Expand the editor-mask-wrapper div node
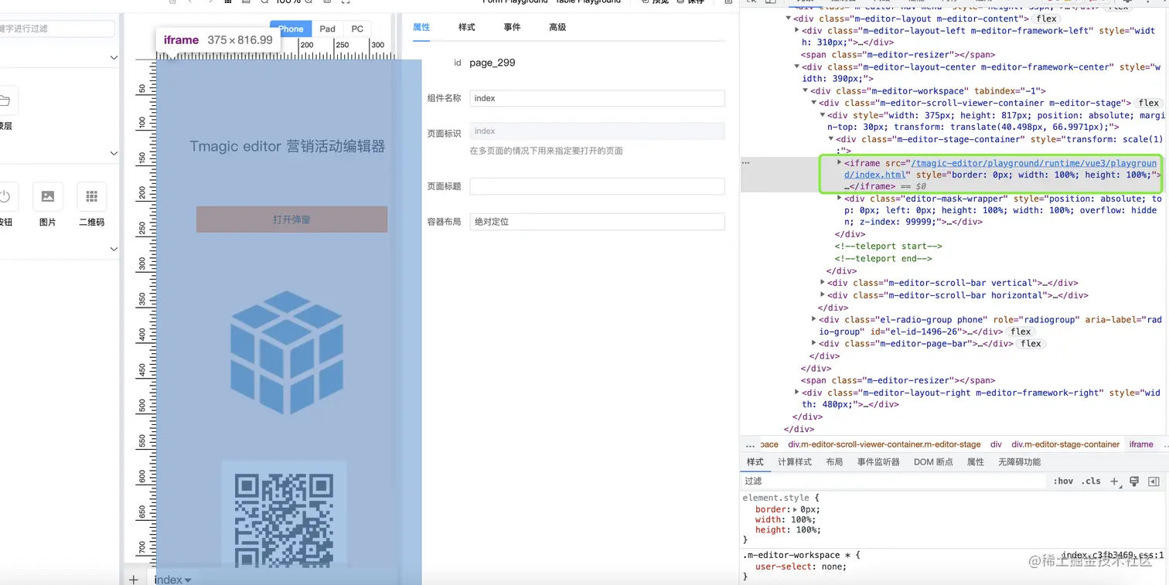This screenshot has width=1169, height=585. [840, 199]
